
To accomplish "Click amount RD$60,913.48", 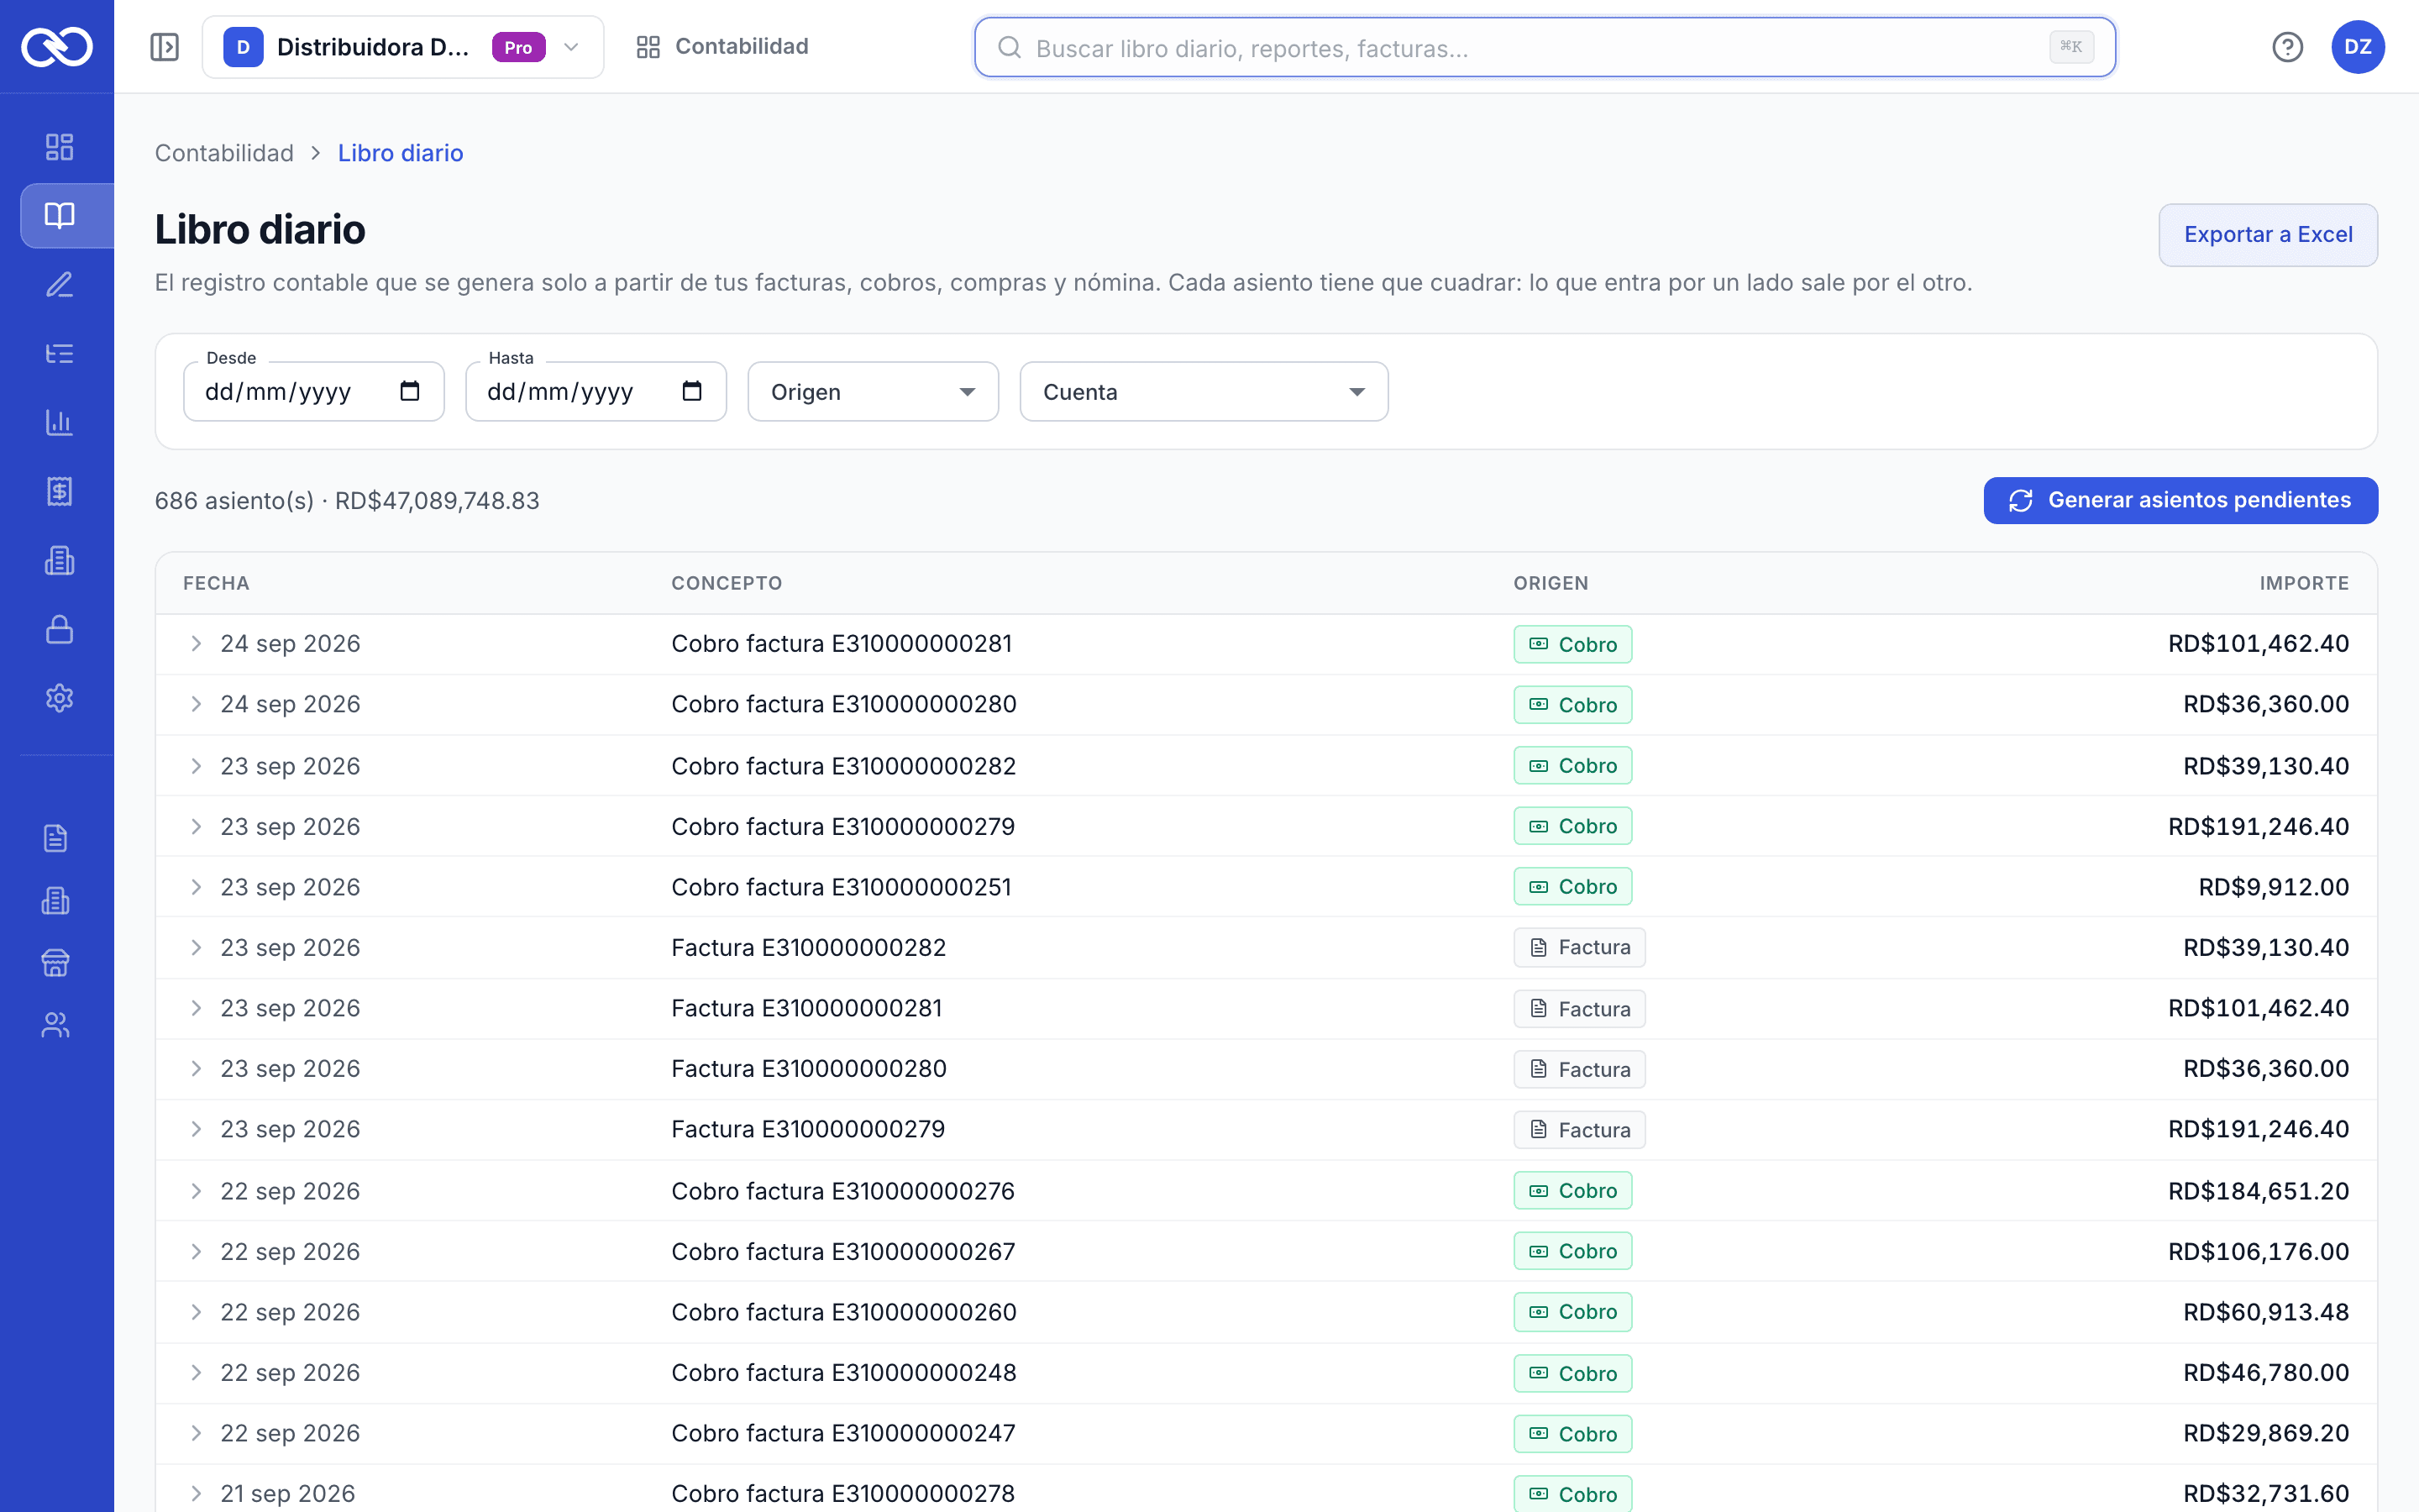I will tap(2266, 1312).
